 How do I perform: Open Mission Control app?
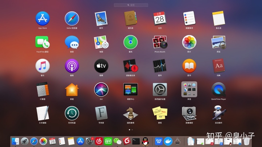click(x=131, y=90)
